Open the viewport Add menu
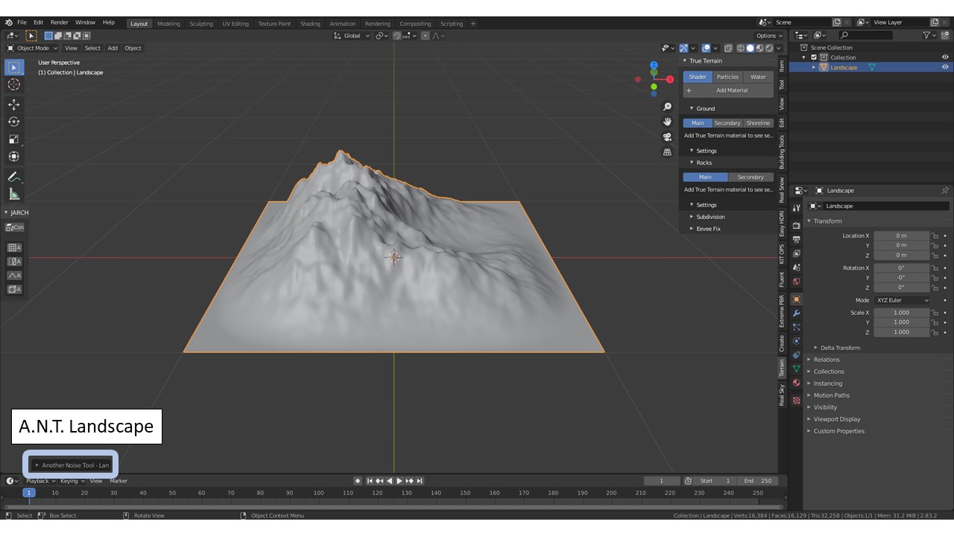 point(113,48)
